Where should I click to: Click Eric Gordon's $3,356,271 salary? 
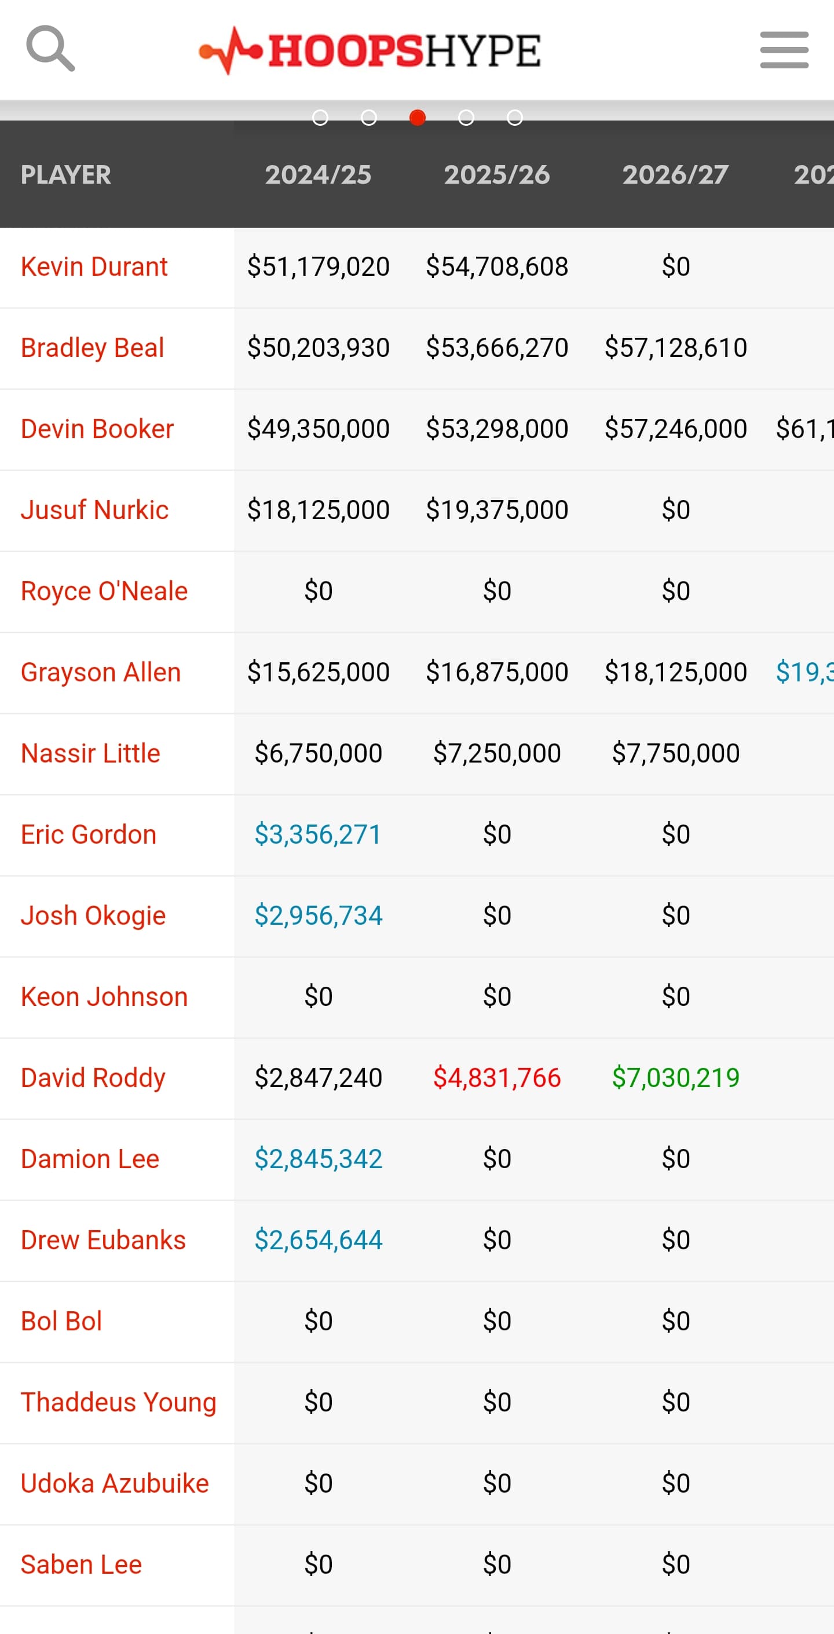[x=318, y=834]
